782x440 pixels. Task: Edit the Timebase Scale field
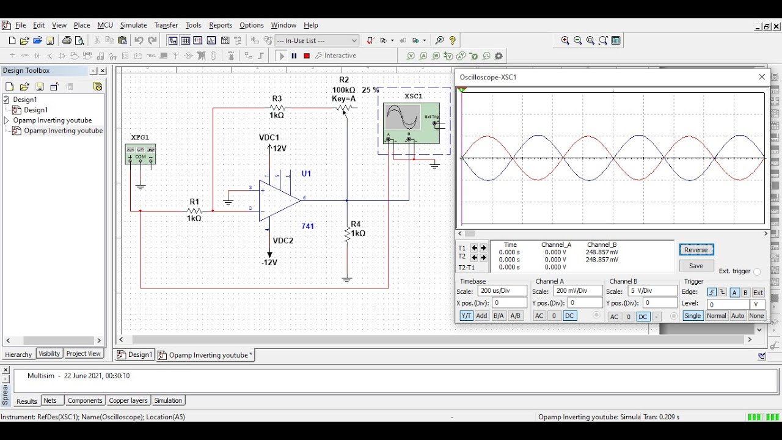tap(502, 291)
